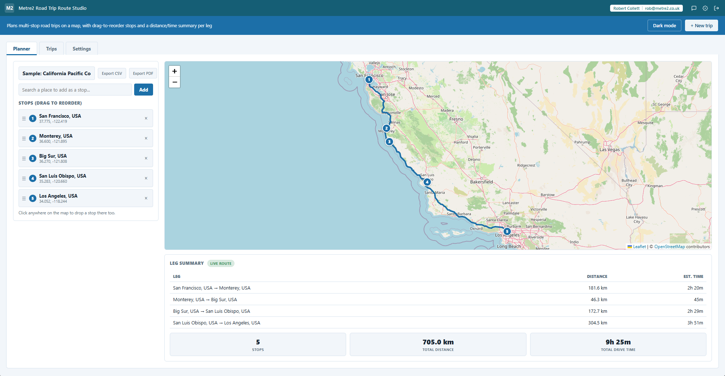Click the M2 app logo

coord(10,8)
